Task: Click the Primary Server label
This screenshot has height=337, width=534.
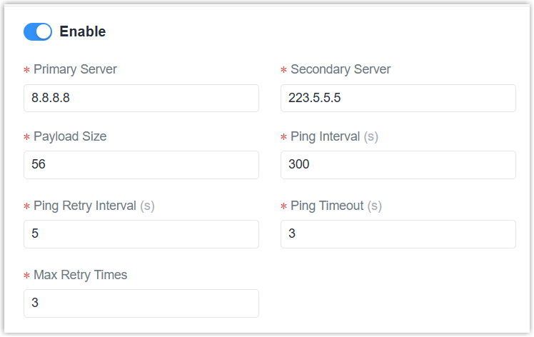Action: tap(75, 69)
